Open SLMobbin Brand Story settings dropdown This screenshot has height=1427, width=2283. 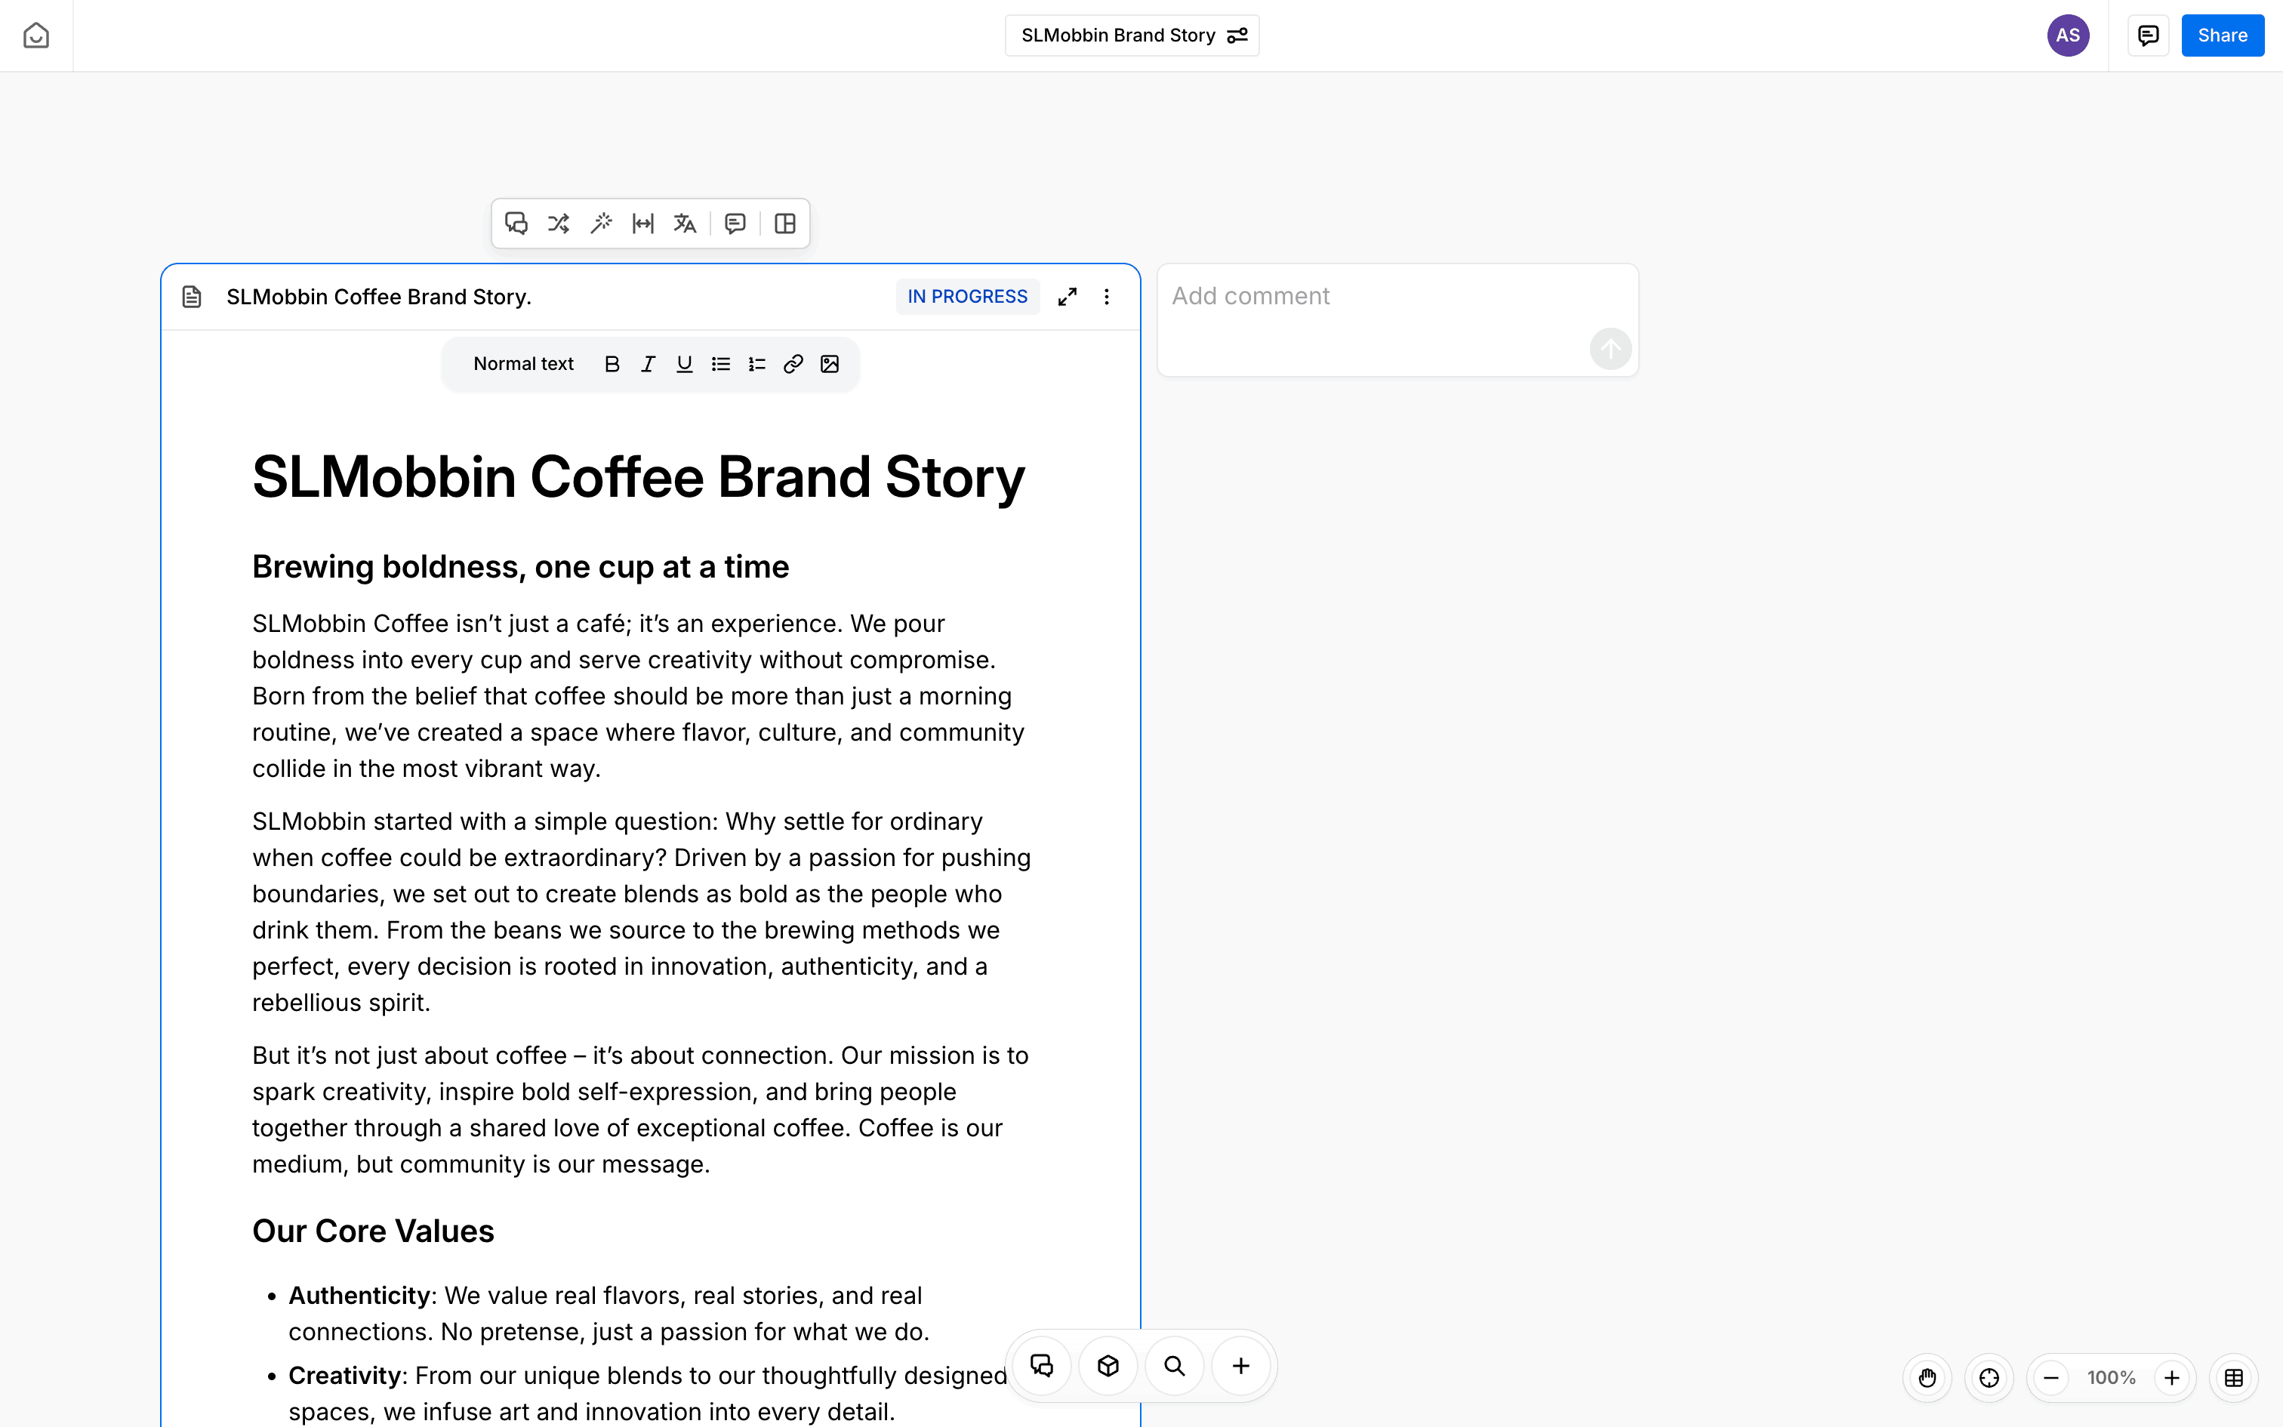click(x=1132, y=36)
